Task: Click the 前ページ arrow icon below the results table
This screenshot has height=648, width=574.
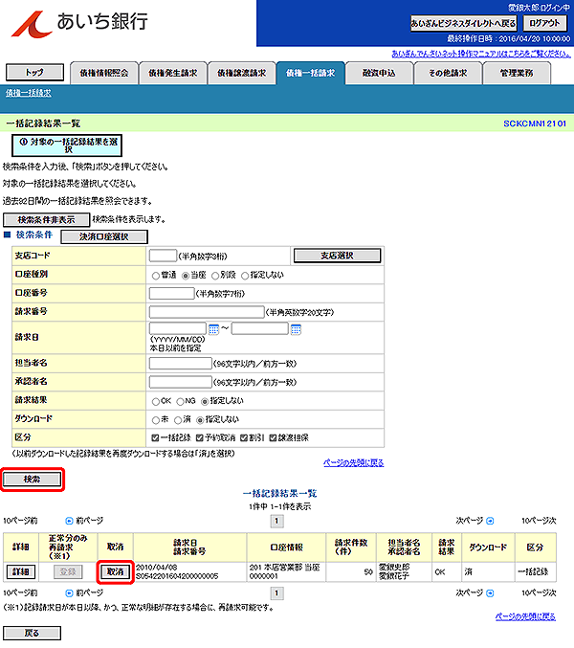Action: (x=70, y=593)
